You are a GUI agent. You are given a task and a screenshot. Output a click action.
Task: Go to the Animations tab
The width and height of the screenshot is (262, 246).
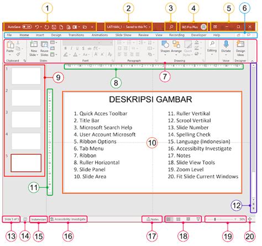[99, 35]
